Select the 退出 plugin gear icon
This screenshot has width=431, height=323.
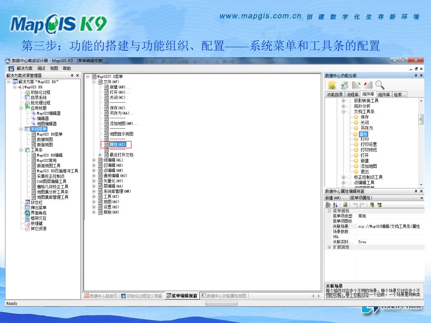coord(356,172)
